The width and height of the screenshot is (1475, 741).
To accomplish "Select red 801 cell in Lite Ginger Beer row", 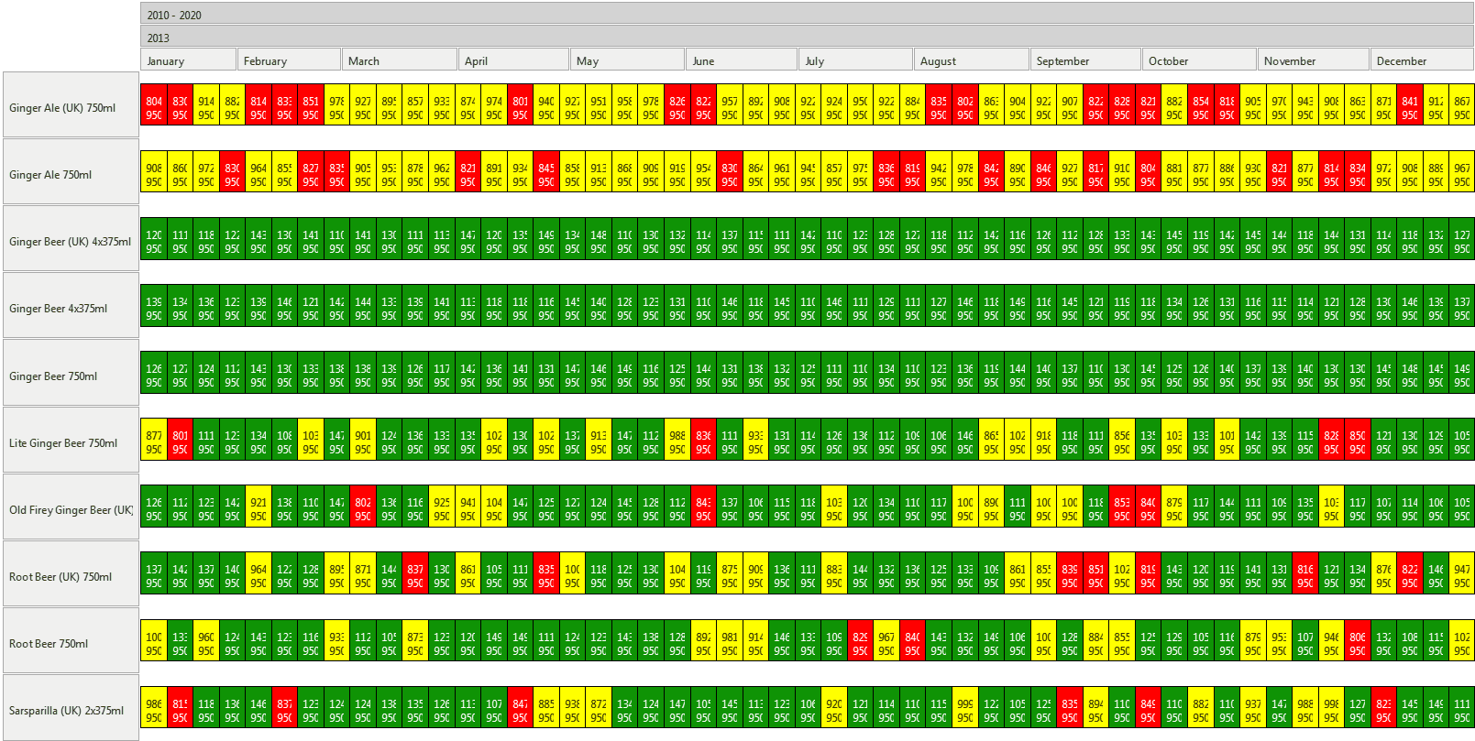I will 180,442.
